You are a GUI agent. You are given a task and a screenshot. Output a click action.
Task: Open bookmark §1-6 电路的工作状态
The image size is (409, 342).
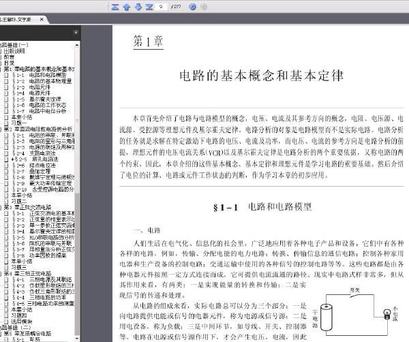click(x=39, y=105)
